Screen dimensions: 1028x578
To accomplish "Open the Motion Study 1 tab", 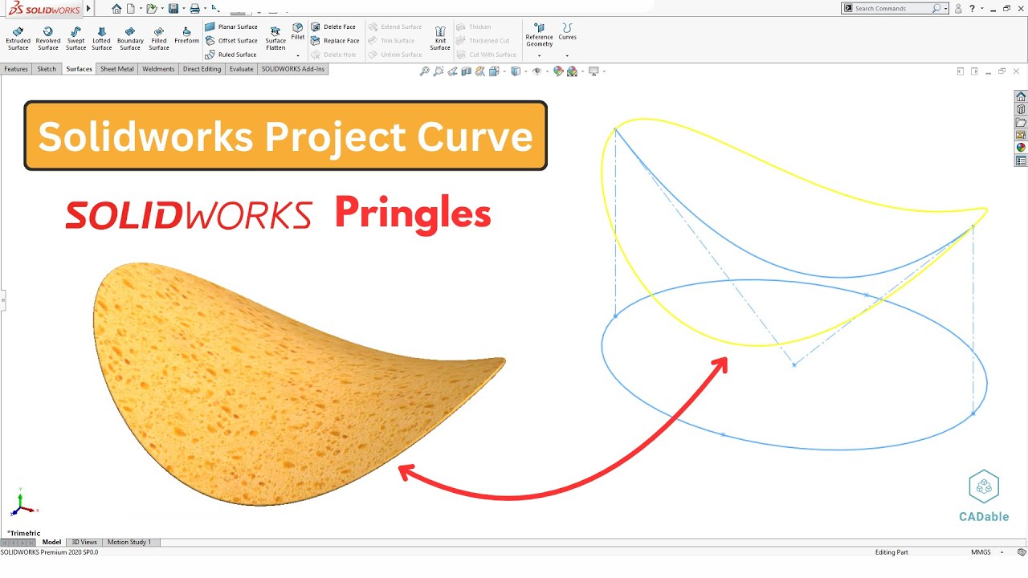I will pos(129,543).
